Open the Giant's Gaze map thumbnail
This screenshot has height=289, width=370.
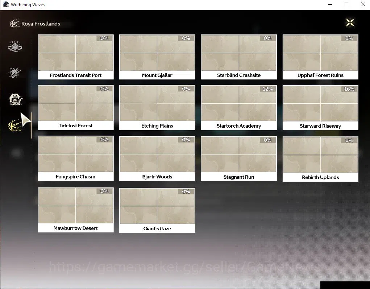157,206
